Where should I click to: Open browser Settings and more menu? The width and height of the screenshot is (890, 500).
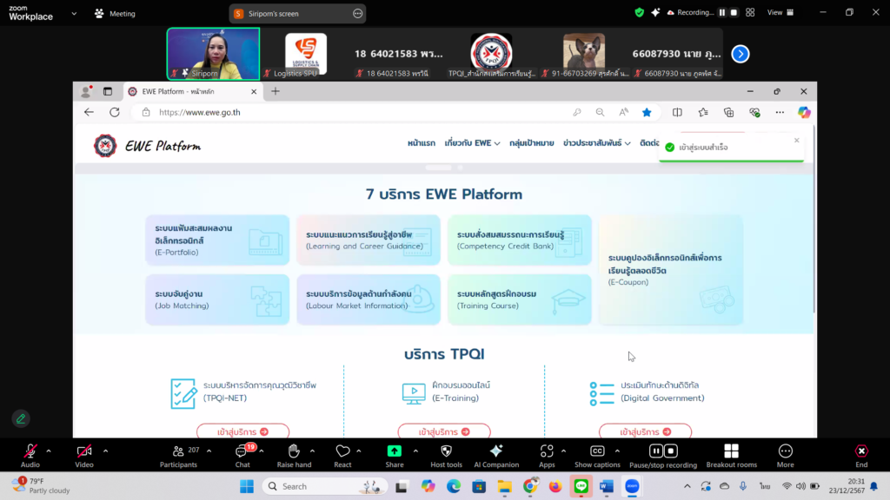click(x=780, y=112)
